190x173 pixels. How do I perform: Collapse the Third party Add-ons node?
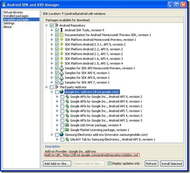click(x=46, y=87)
